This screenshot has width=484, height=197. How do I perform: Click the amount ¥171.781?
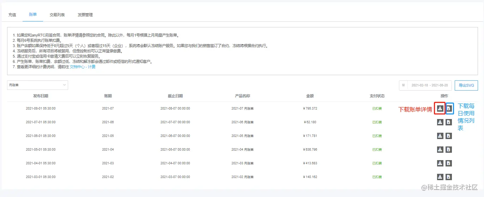click(310, 136)
